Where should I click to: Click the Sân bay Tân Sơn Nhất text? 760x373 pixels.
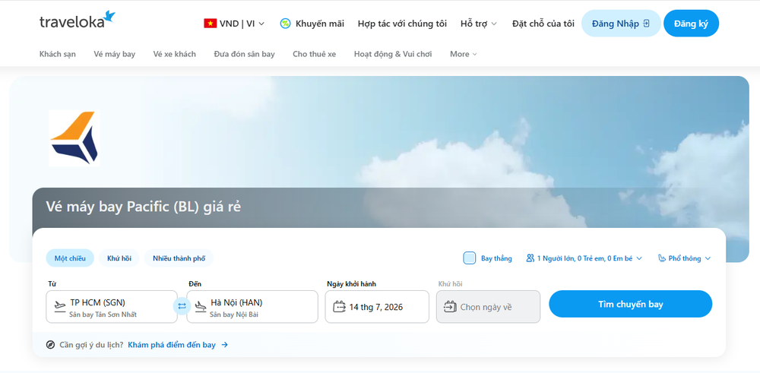click(103, 315)
